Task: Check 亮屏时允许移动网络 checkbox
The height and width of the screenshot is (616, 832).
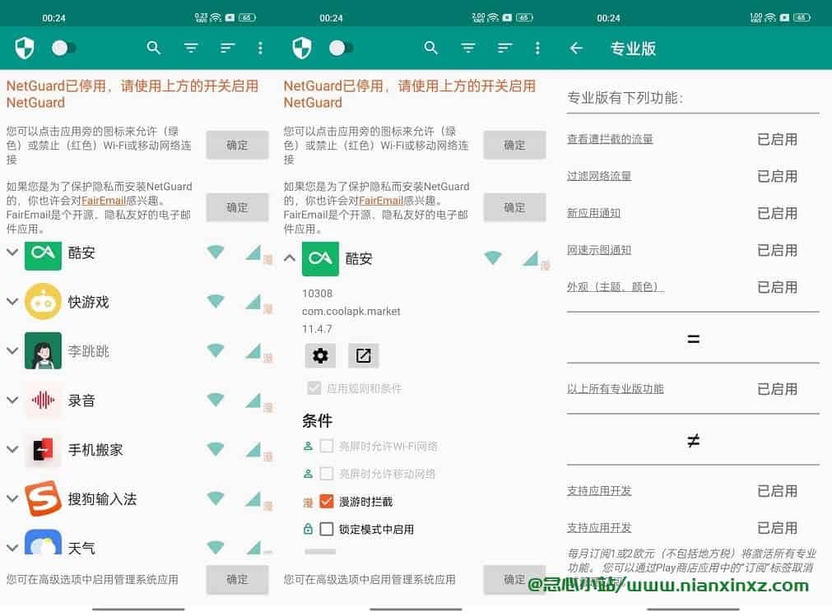Action: [327, 474]
